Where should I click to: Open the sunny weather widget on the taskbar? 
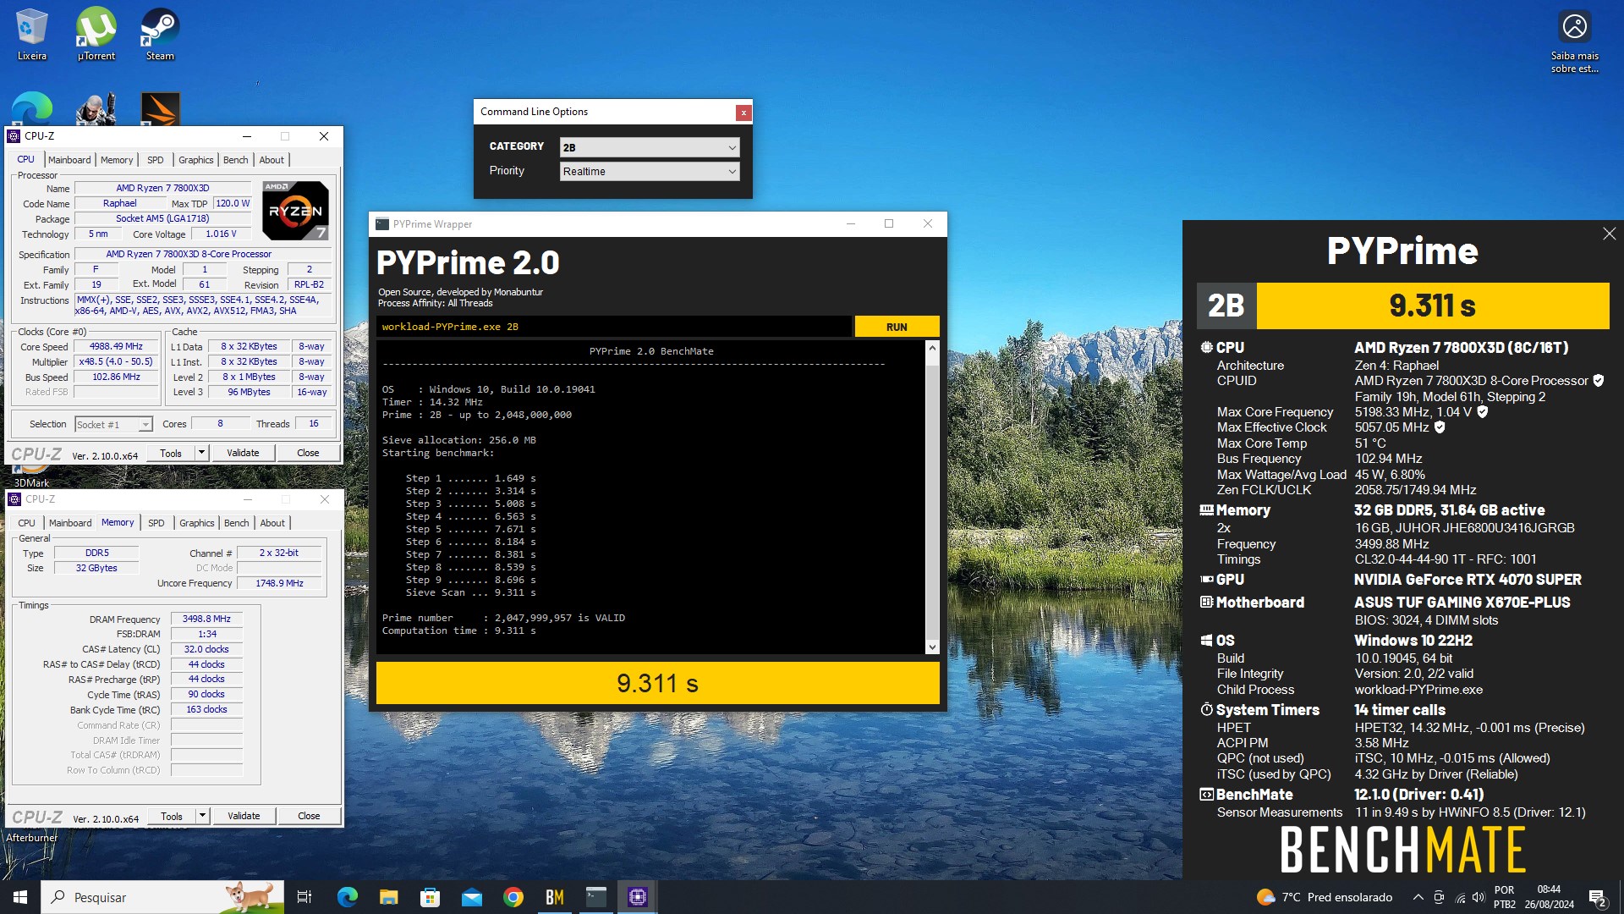[1325, 897]
